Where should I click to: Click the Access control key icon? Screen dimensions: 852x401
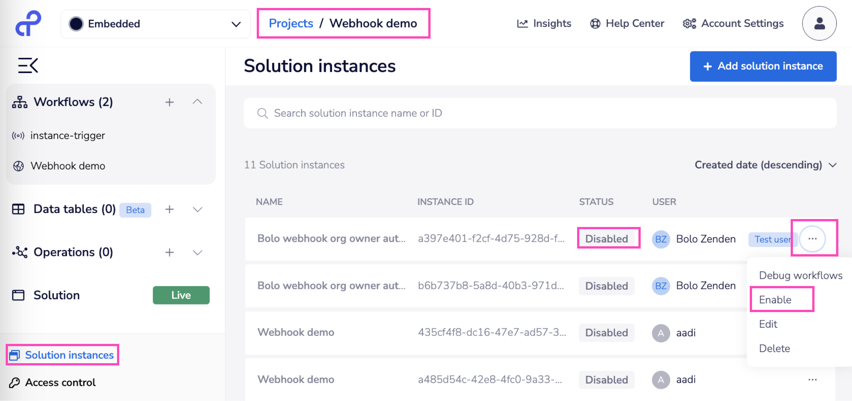point(15,382)
